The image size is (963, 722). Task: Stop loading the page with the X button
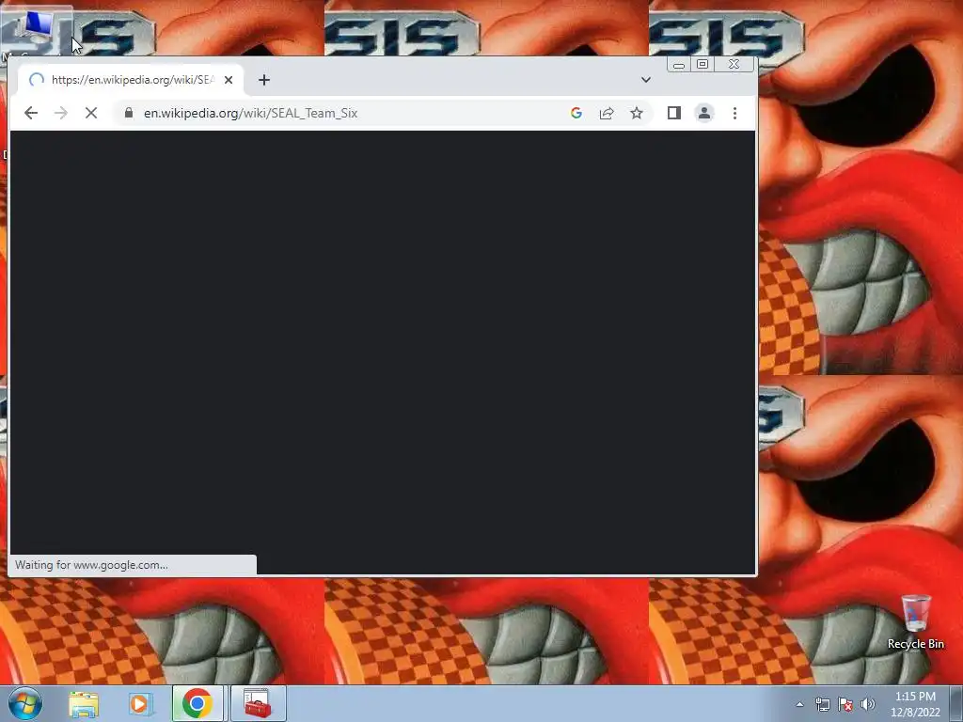(91, 113)
